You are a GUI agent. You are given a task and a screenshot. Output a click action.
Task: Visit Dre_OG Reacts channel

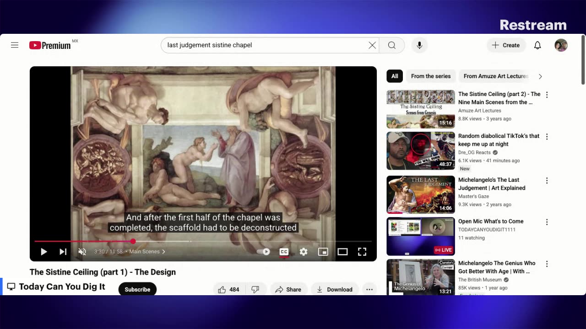(x=474, y=153)
